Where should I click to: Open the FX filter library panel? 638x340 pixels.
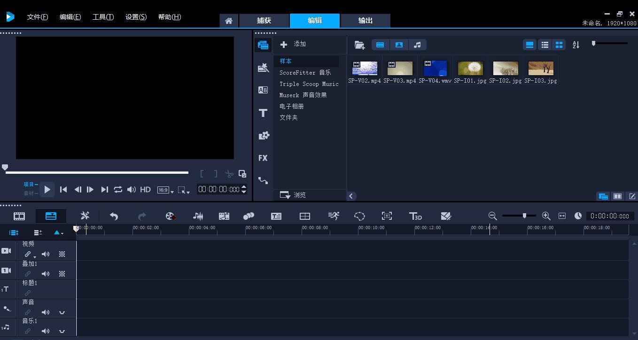tap(263, 158)
